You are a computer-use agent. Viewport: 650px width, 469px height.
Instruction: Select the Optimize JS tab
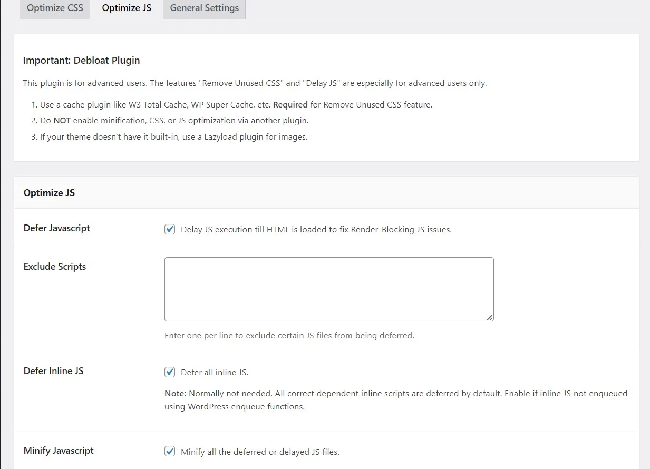127,8
